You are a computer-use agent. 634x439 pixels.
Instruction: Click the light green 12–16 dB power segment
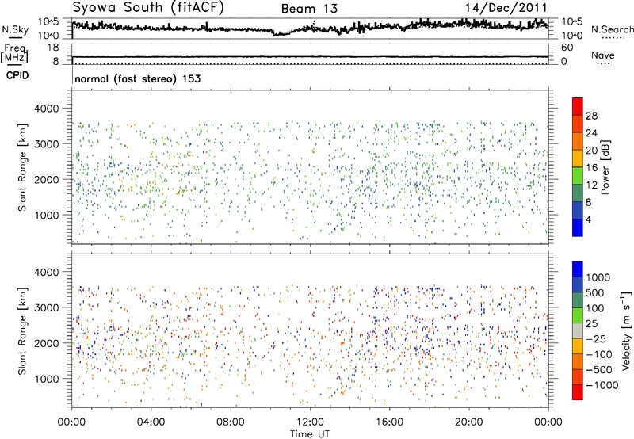point(578,176)
